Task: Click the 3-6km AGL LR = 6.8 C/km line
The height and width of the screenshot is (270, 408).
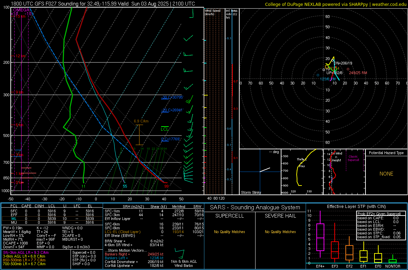Action: 24,256
